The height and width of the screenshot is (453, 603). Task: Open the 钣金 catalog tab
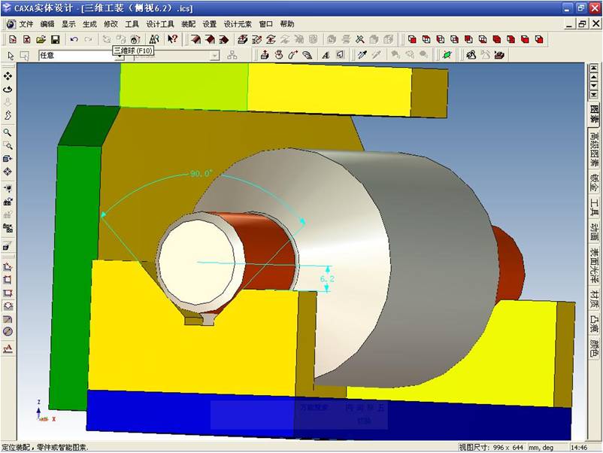pos(594,183)
